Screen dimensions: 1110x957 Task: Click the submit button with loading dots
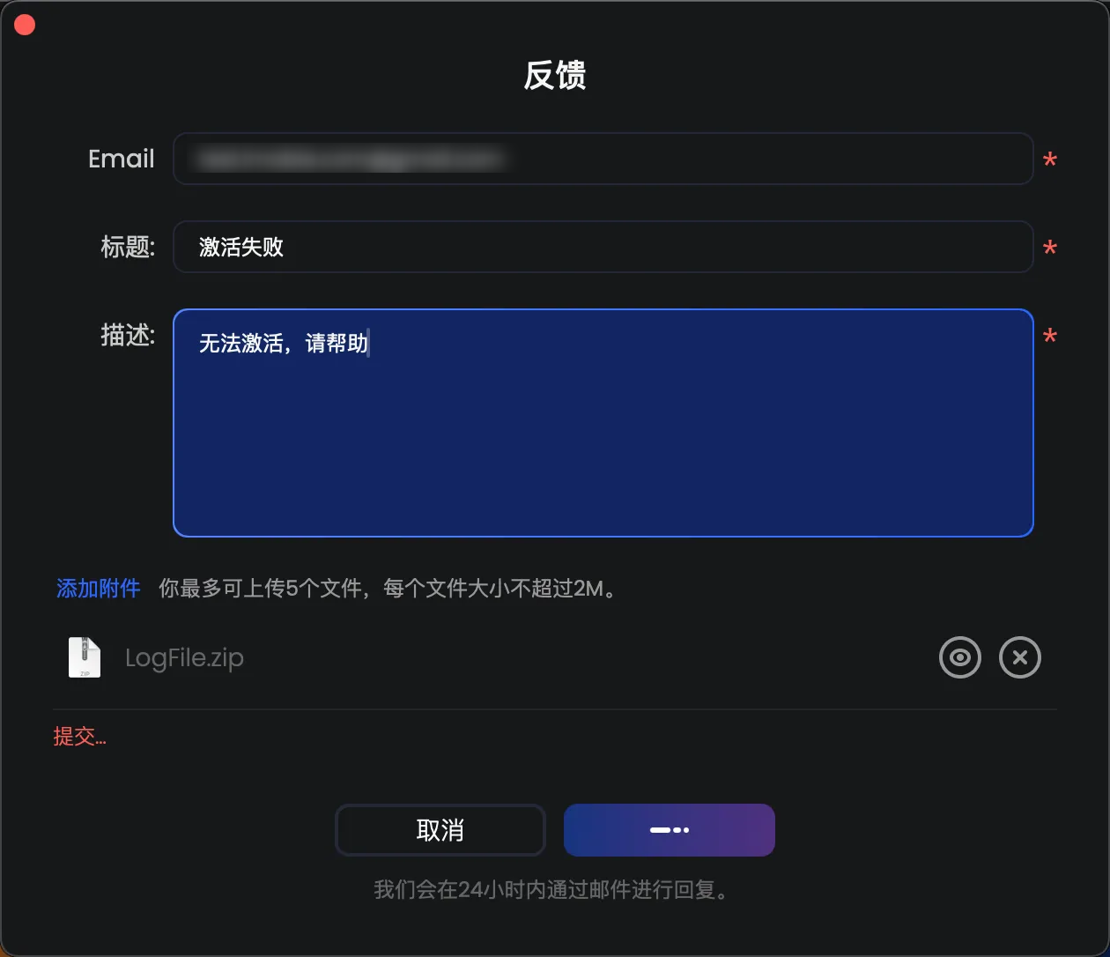[x=670, y=830]
